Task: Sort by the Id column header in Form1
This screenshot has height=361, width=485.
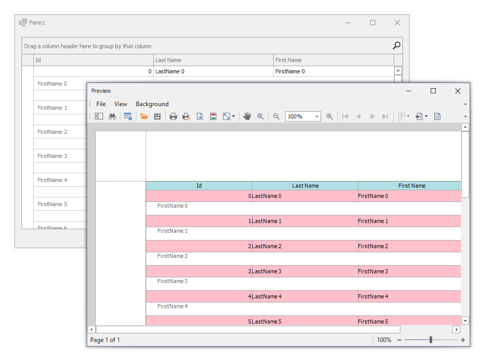Action: point(93,60)
